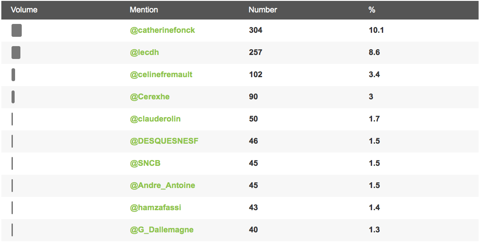Click the number 304 cell

[x=255, y=30]
